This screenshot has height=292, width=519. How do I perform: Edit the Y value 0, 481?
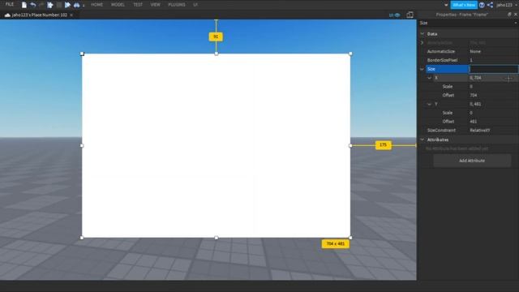pyautogui.click(x=493, y=104)
